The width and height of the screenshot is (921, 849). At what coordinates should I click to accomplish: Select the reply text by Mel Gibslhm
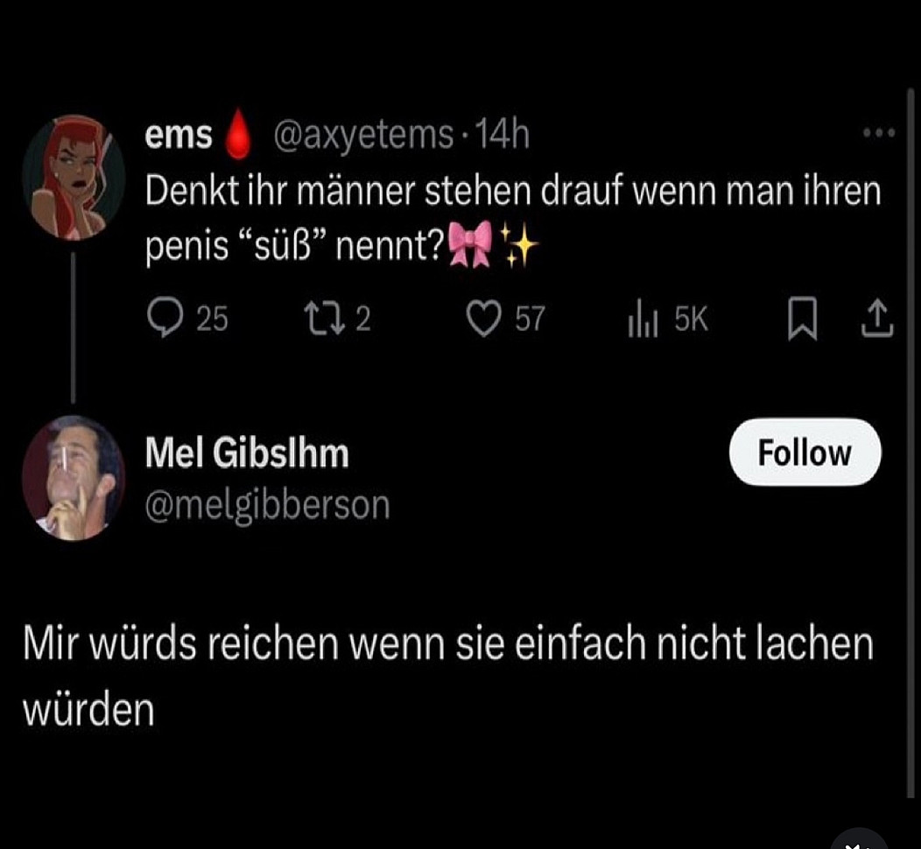[x=449, y=677]
